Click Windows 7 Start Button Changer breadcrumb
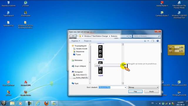188x106 pixels. (96, 36)
